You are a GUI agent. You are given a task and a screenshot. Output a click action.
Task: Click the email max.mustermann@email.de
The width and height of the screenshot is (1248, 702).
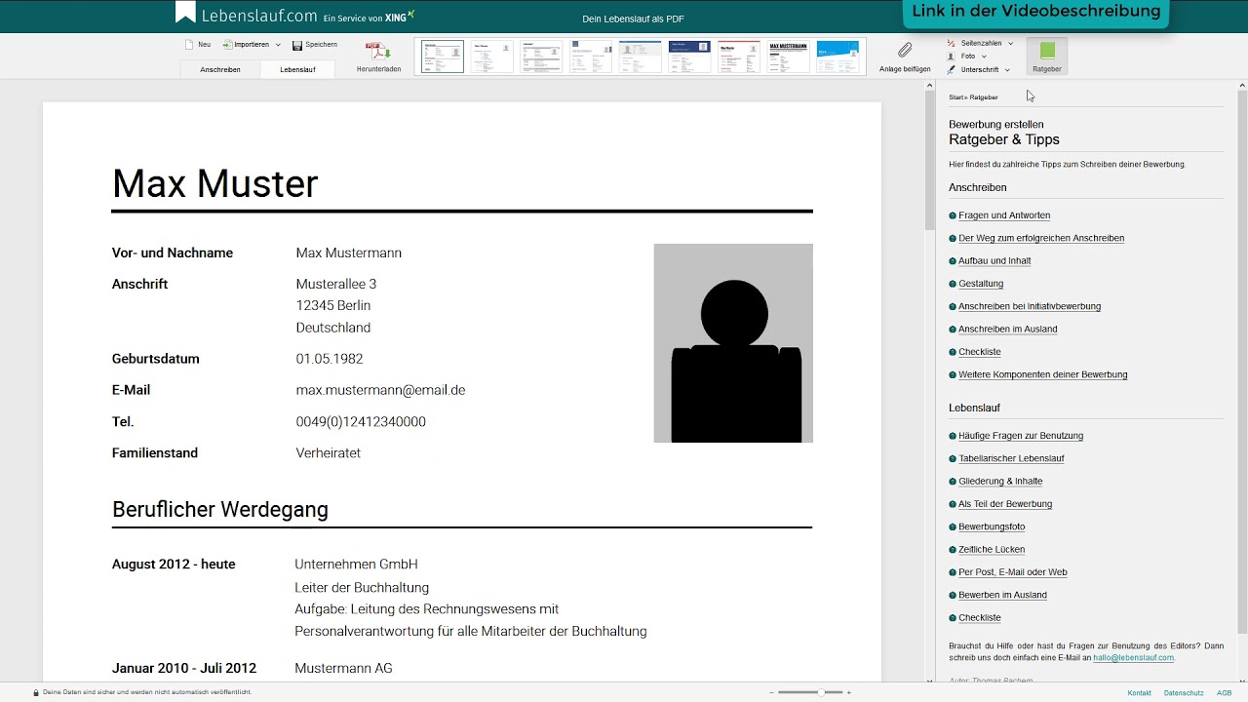pyautogui.click(x=380, y=390)
